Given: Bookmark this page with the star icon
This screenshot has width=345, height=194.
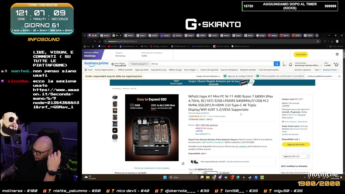Looking at the screenshot, I should (x=318, y=41).
